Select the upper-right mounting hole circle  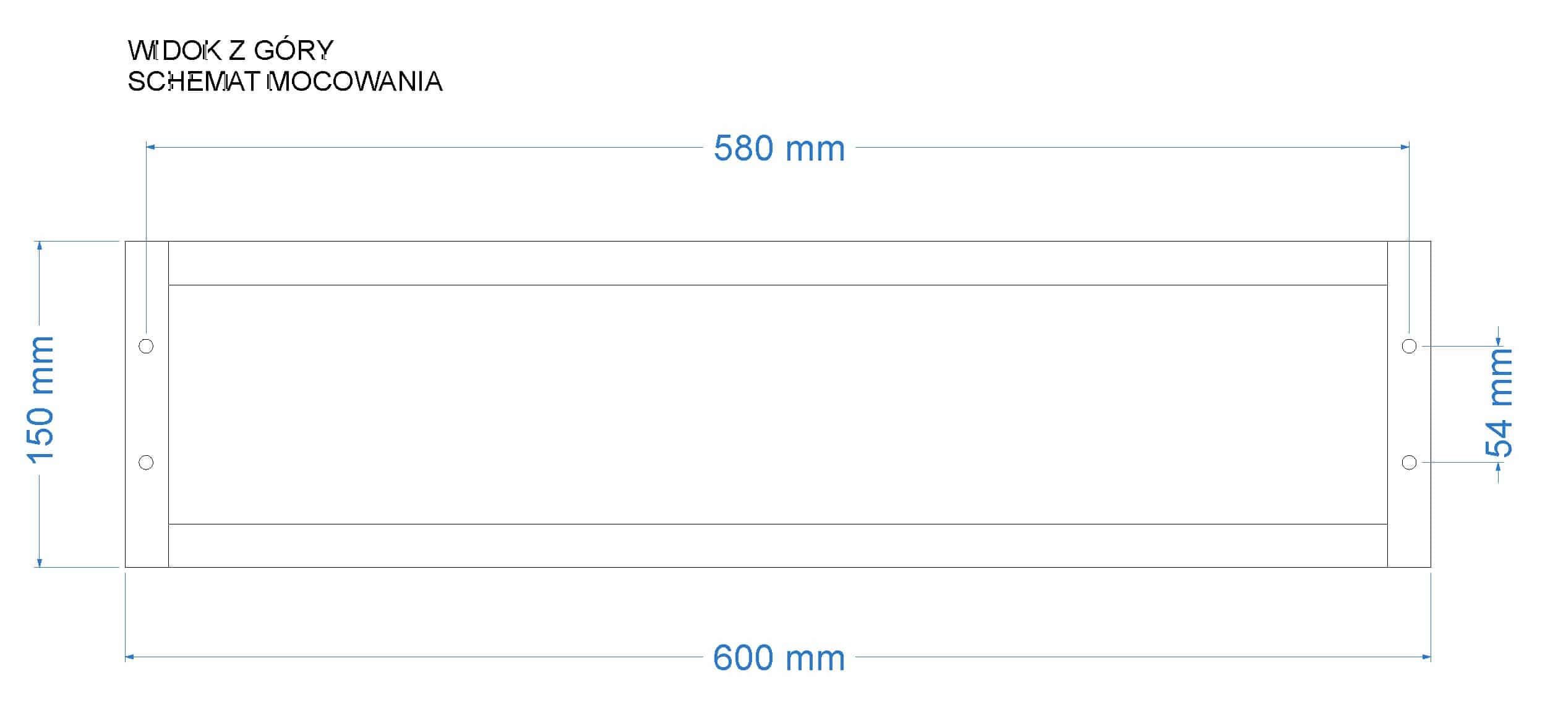(x=1409, y=346)
